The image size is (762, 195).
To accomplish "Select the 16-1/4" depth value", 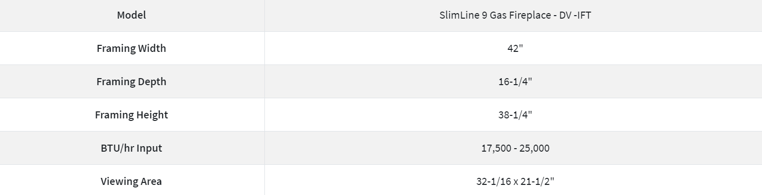I will coord(515,82).
